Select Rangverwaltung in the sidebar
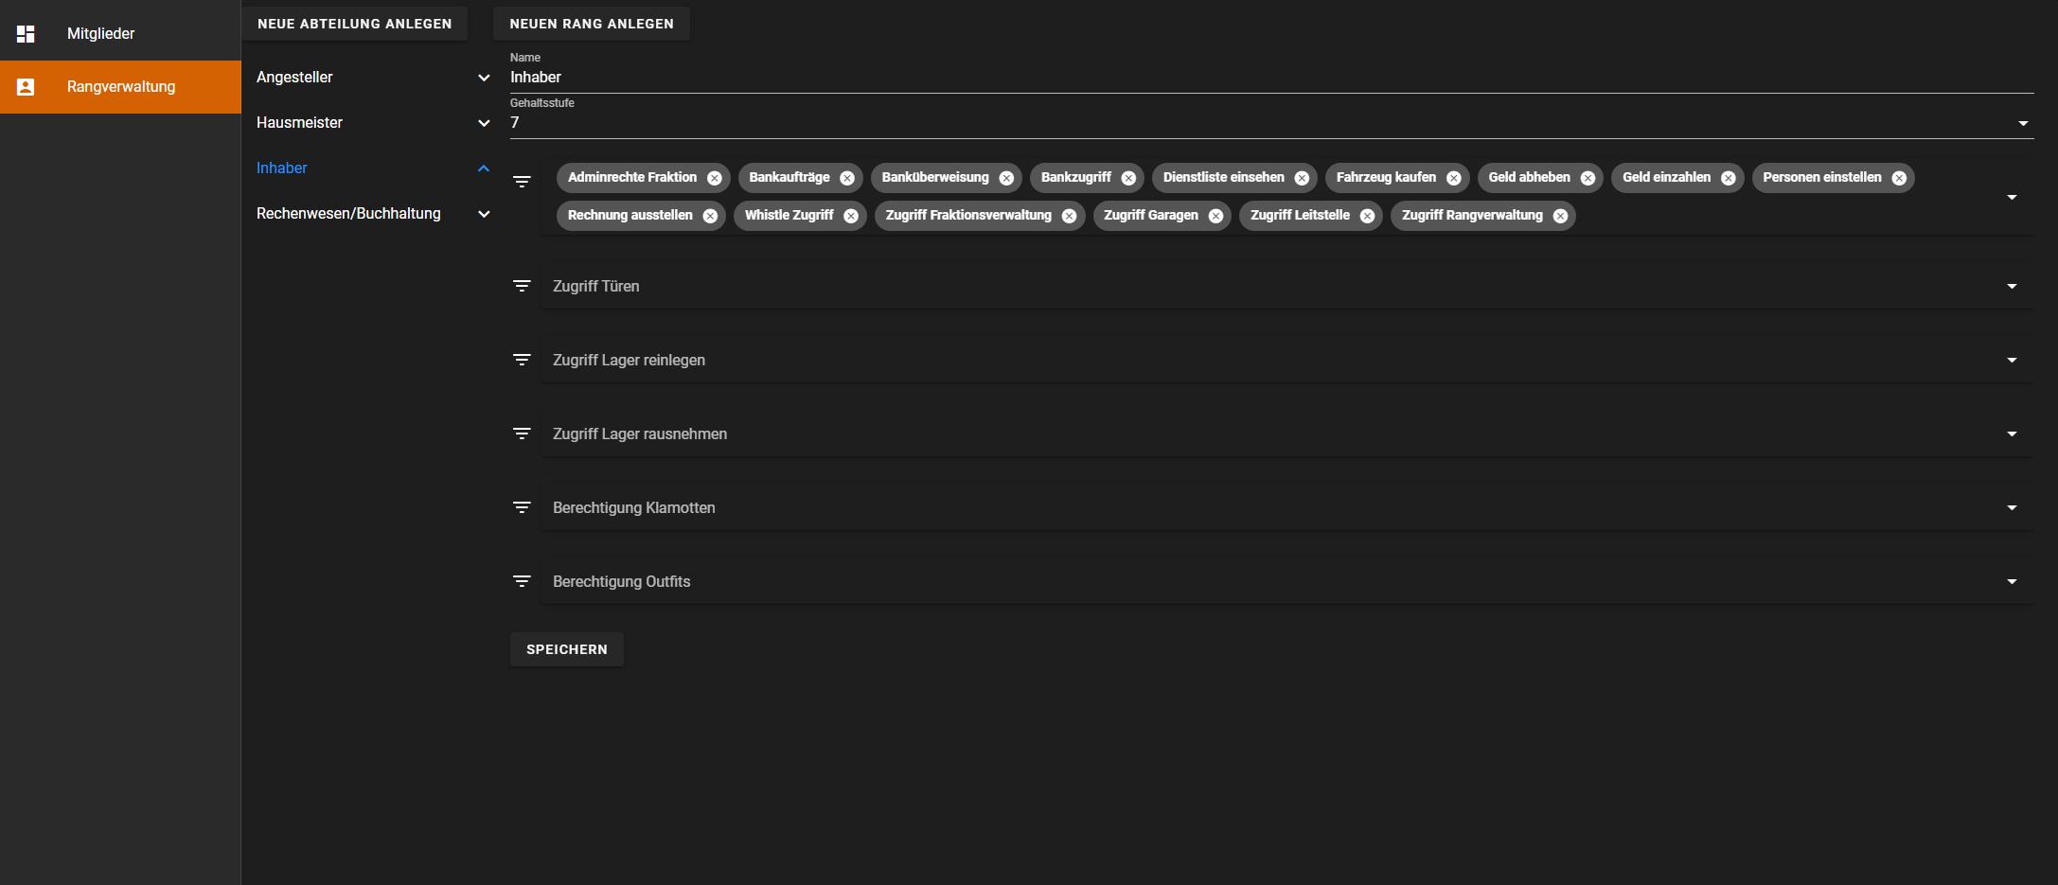Viewport: 2058px width, 885px height. tap(120, 87)
